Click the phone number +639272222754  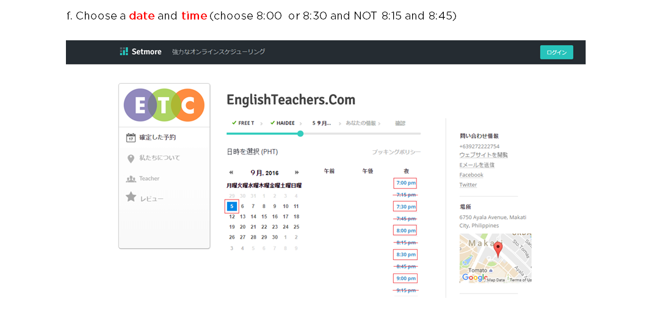(479, 146)
